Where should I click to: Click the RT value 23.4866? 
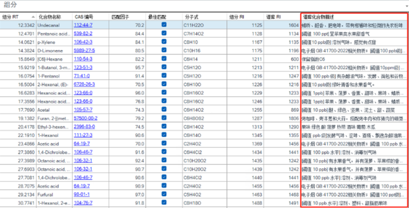pos(27,144)
